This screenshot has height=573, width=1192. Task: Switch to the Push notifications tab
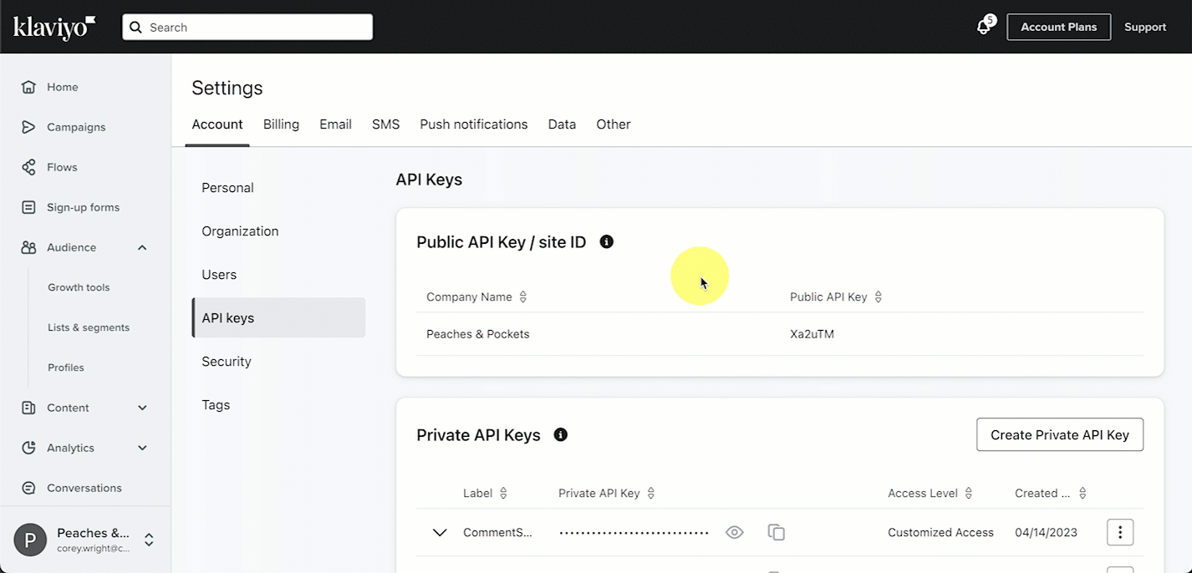click(x=474, y=124)
